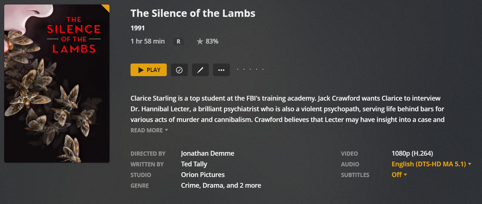Viewport: 482px width, 204px height.
Task: Open the pencil edit metadata icon
Action: pyautogui.click(x=200, y=70)
